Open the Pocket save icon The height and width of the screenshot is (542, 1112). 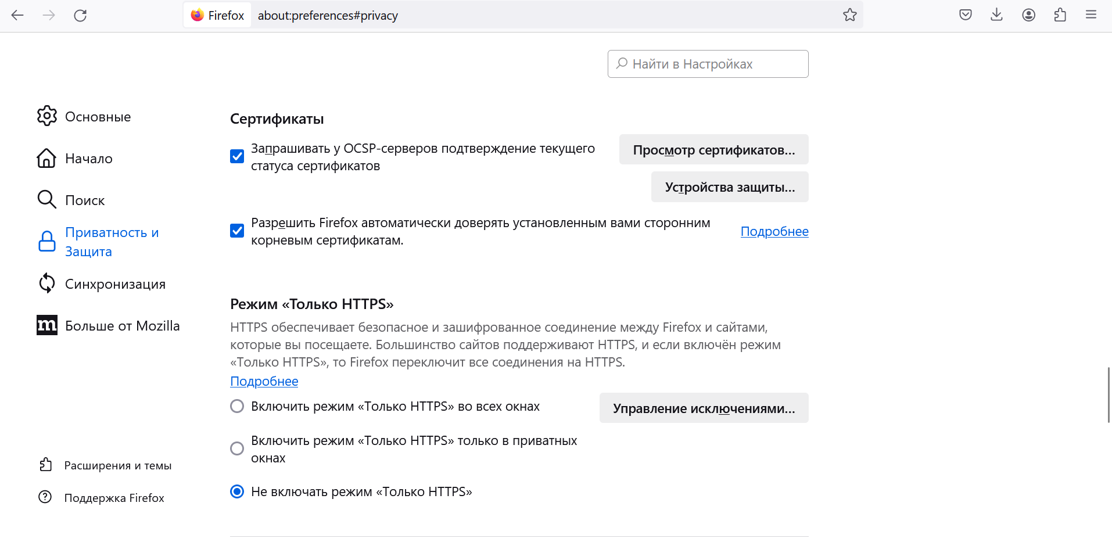click(x=965, y=15)
